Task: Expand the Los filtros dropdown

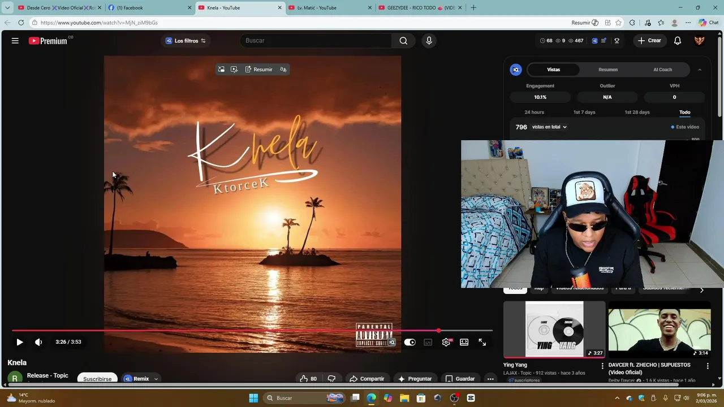Action: (186, 41)
